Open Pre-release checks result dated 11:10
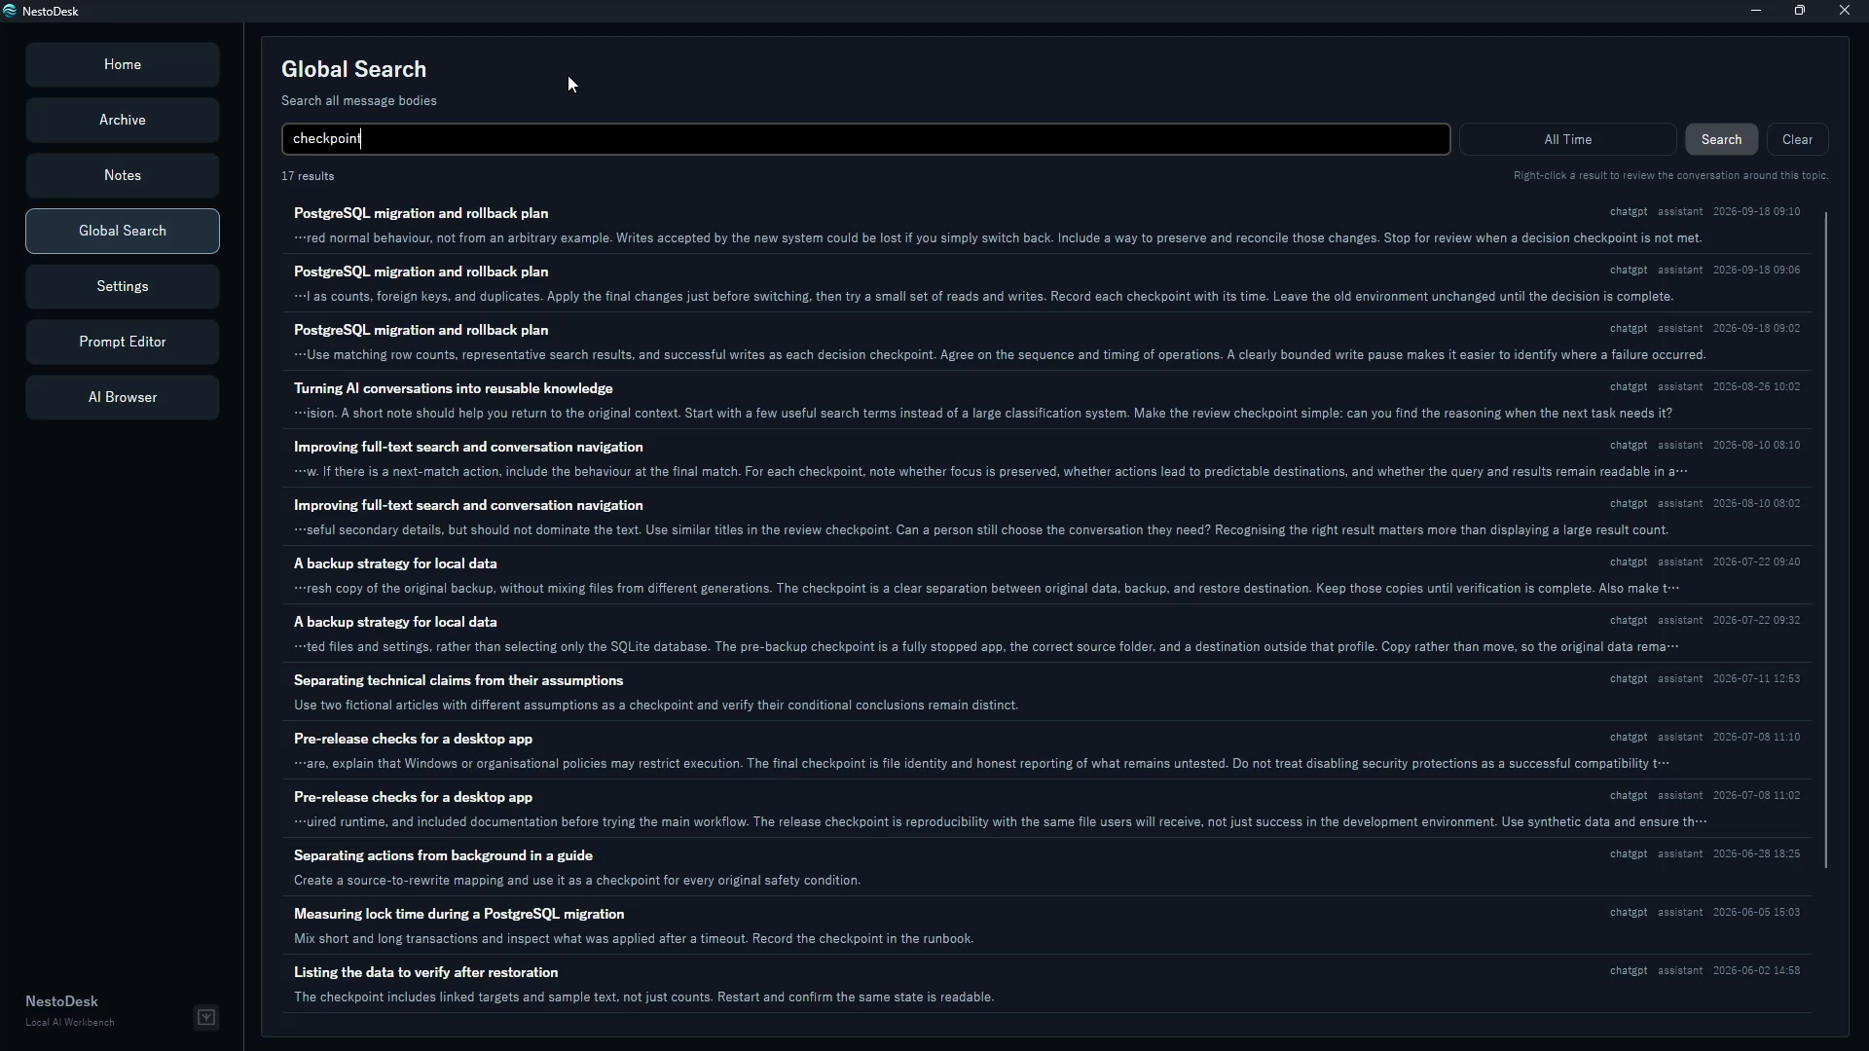1869x1051 pixels. [x=1046, y=750]
